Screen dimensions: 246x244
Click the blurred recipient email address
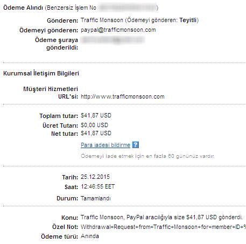[x=113, y=40]
